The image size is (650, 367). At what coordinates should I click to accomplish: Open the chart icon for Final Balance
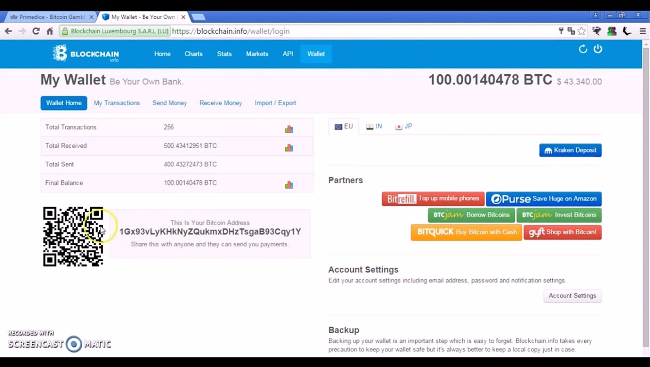(289, 185)
